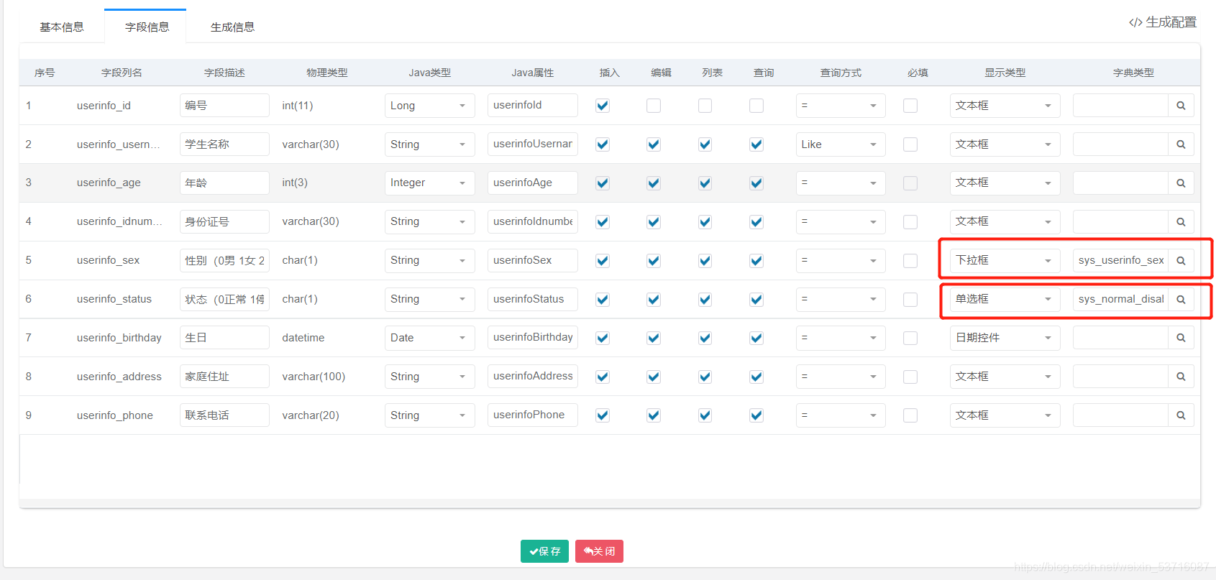Switch to 生成信息 tab
The height and width of the screenshot is (580, 1216).
(232, 27)
